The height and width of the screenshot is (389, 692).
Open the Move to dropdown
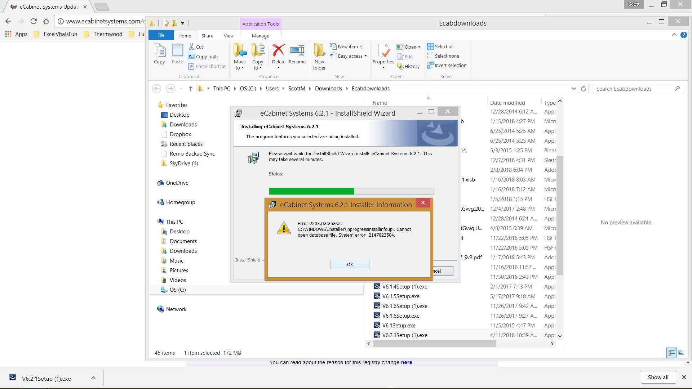(240, 65)
